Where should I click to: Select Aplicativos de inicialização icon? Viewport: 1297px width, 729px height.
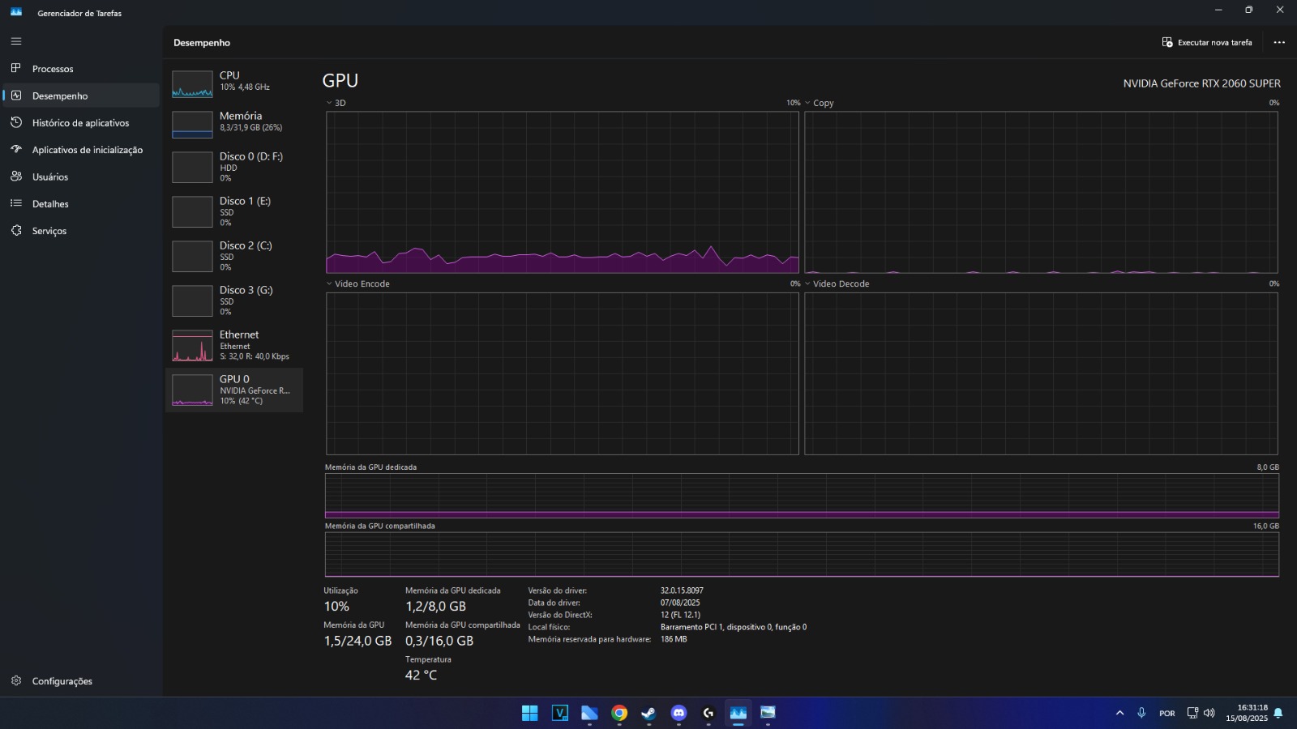(16, 150)
